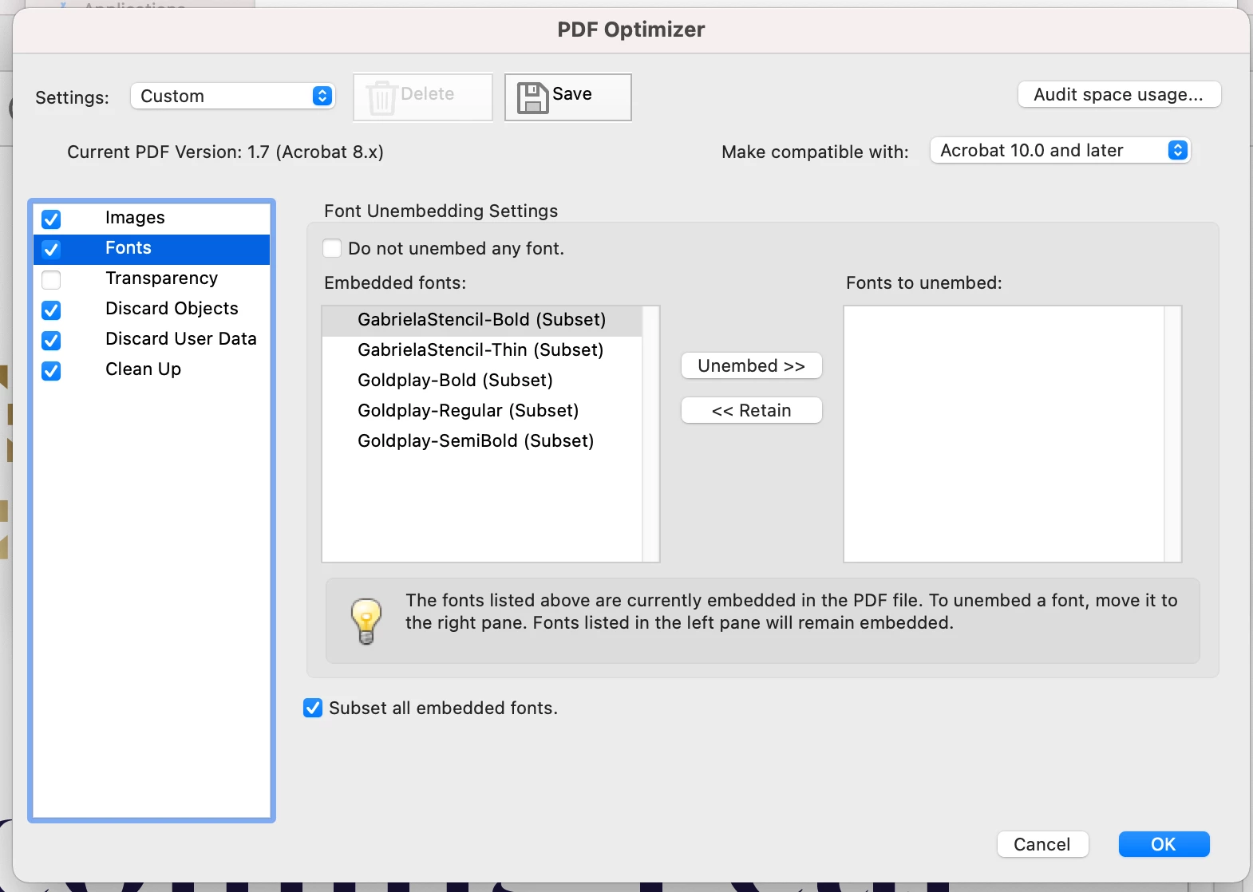Enable the Transparency checkbox

(51, 279)
